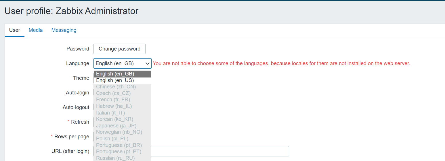Click the Auto-logout field label

click(76, 107)
